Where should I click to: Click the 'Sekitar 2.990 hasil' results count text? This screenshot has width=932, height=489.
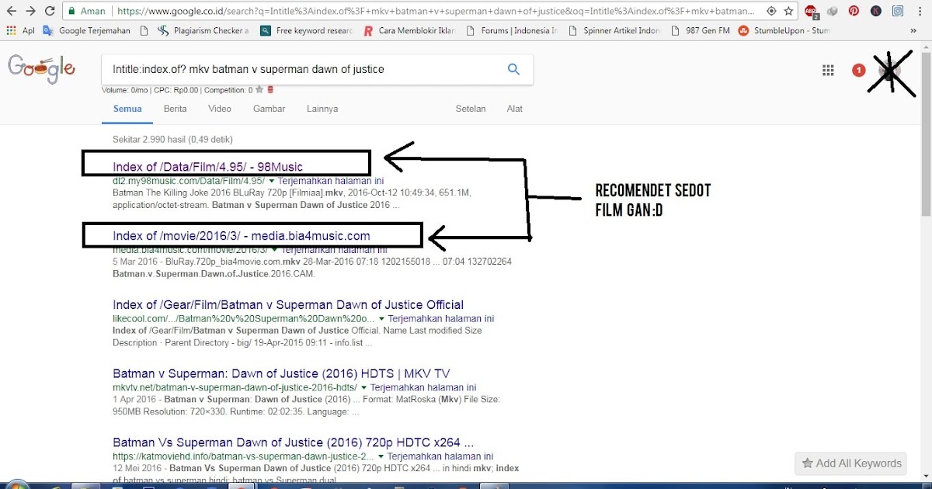pos(172,140)
